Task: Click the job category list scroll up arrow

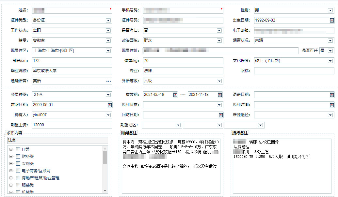Action: [105, 148]
